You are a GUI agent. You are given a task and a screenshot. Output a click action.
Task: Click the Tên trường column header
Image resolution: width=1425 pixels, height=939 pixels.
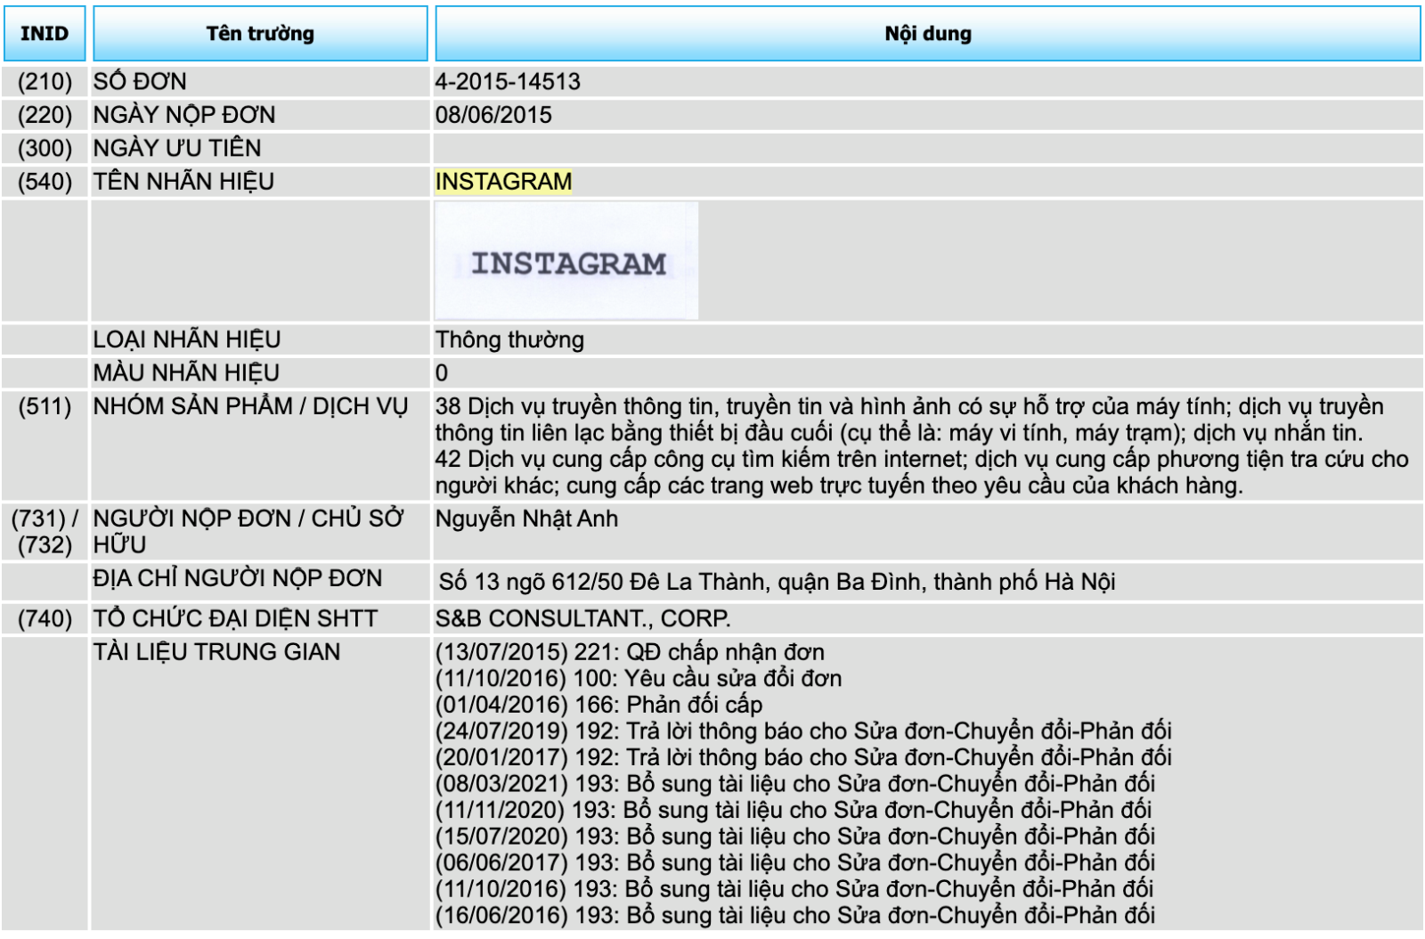pyautogui.click(x=260, y=34)
